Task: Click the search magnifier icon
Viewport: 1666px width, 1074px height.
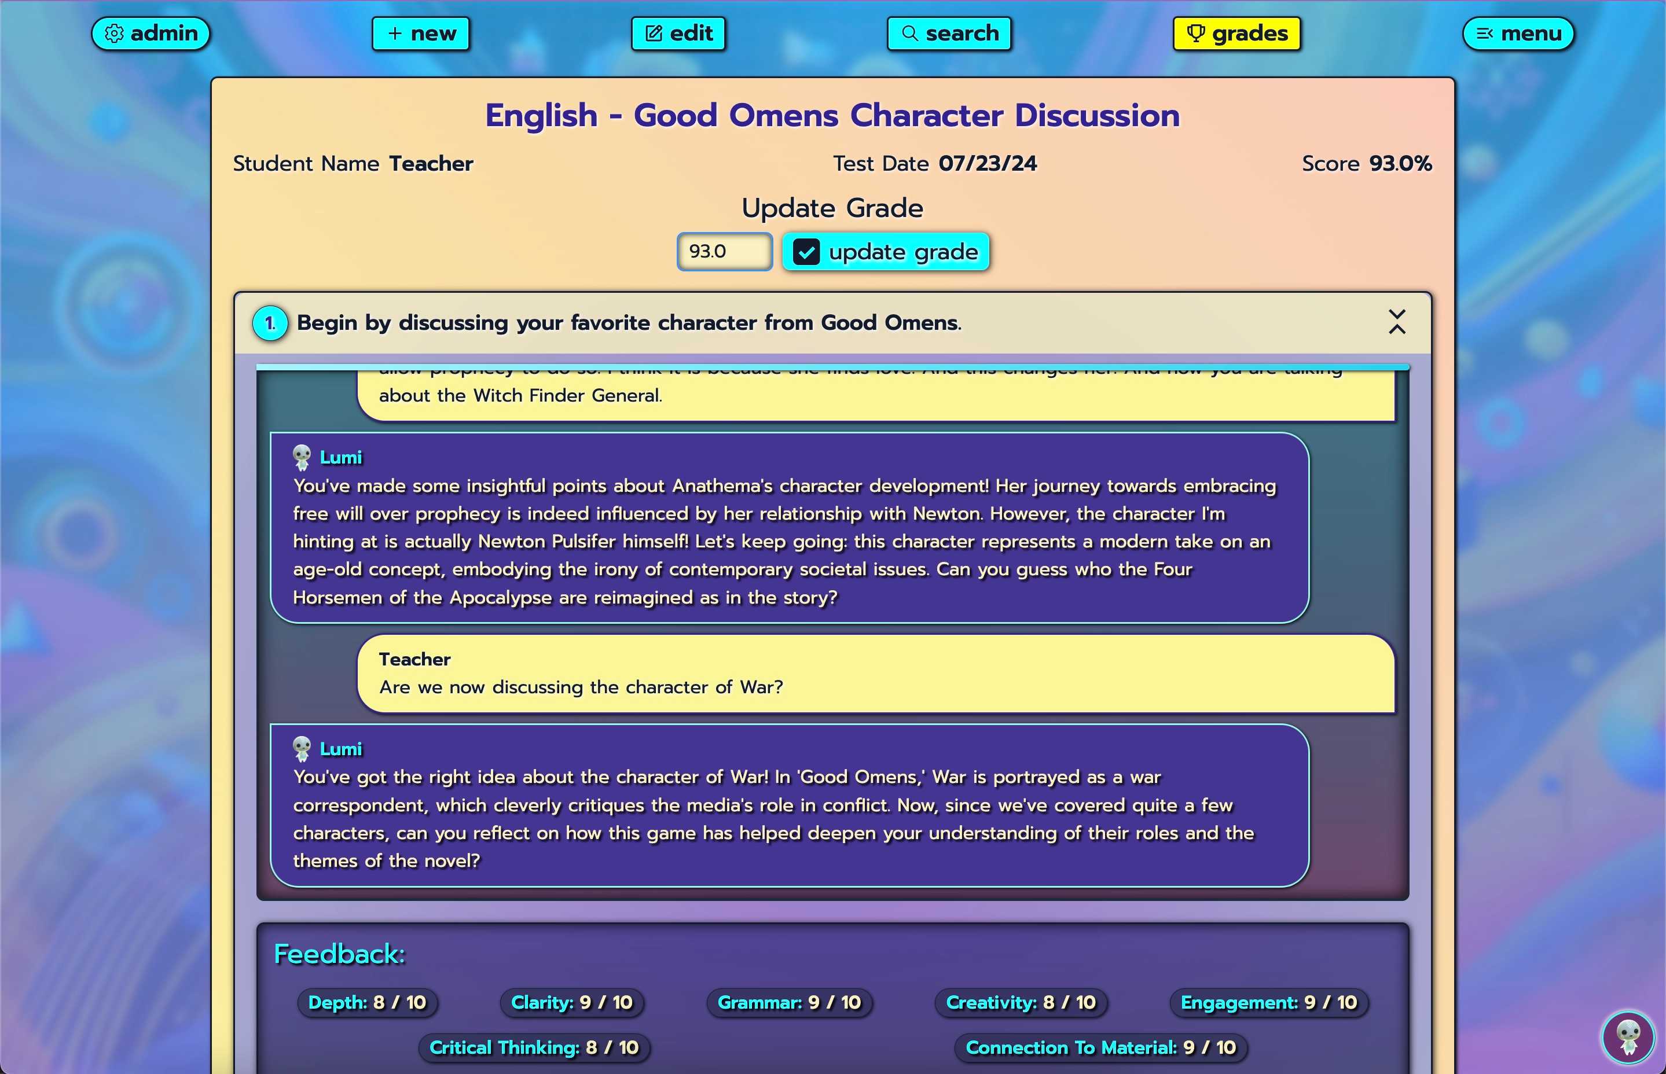Action: 911,33
